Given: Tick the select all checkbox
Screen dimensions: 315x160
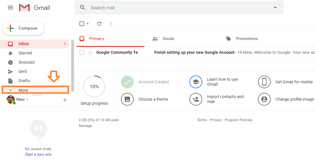Looking at the screenshot, I should 82,24.
